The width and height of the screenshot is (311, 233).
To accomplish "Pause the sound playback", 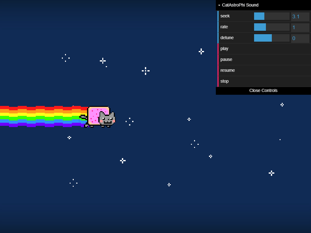I will click(226, 60).
